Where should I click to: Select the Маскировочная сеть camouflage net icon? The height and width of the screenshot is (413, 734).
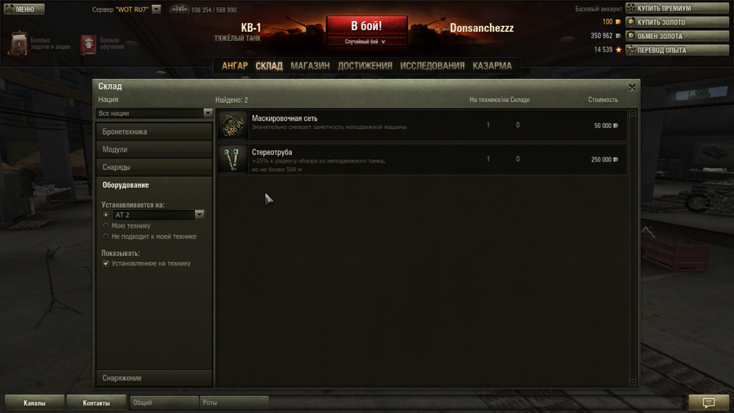[233, 125]
